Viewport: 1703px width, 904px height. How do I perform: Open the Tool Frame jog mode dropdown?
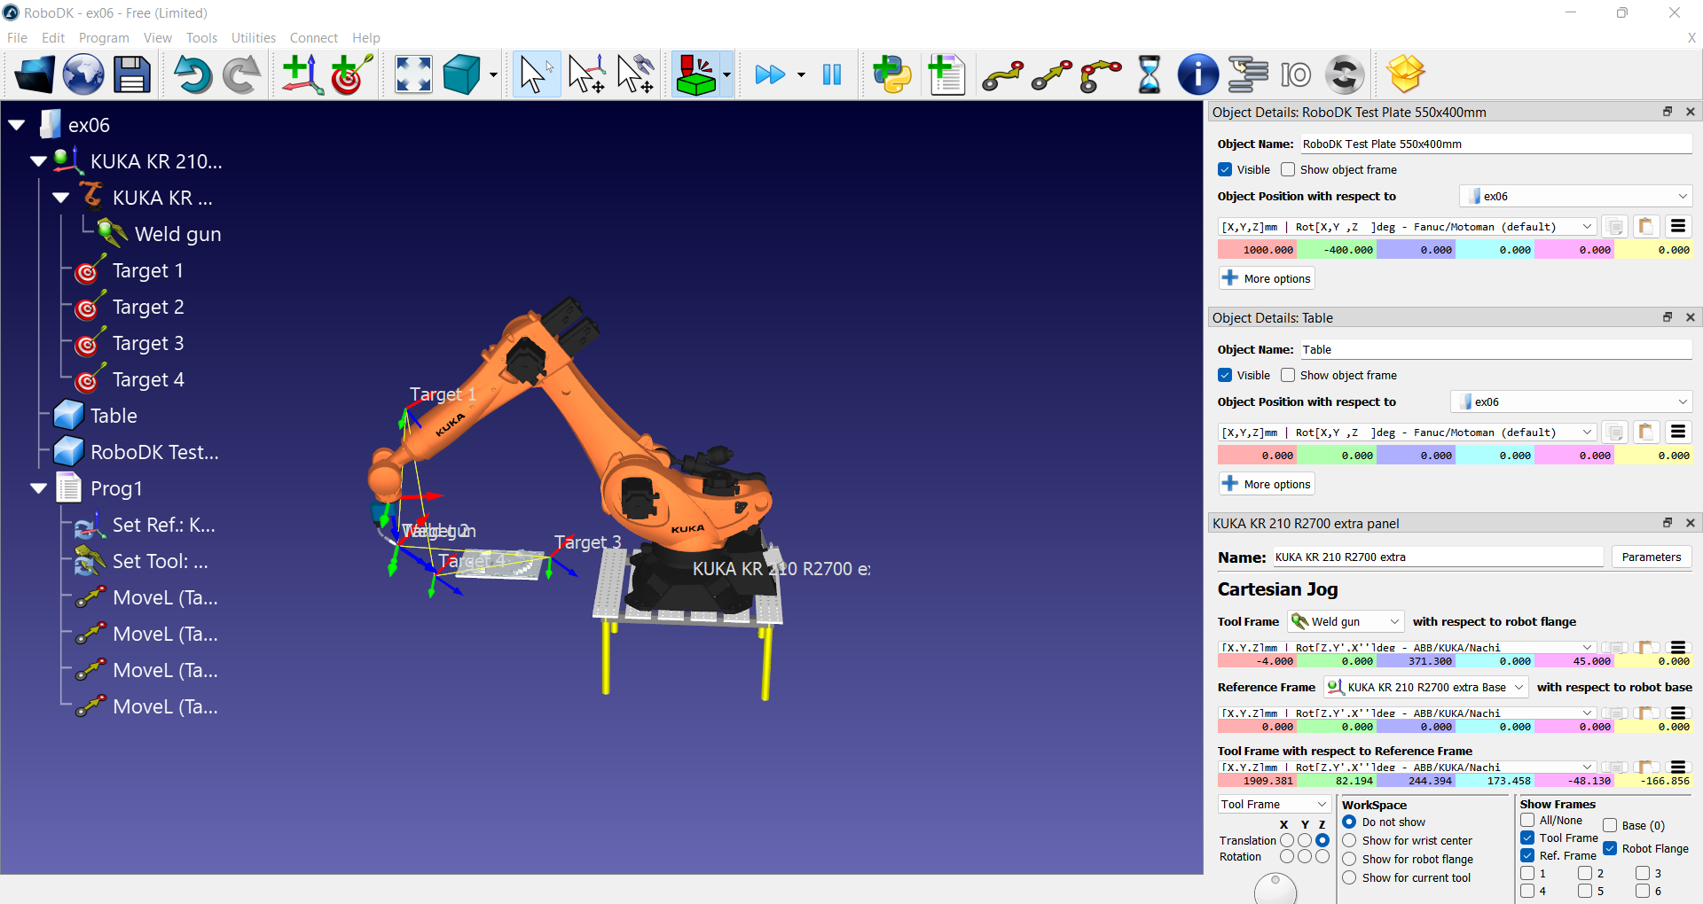pyautogui.click(x=1274, y=804)
